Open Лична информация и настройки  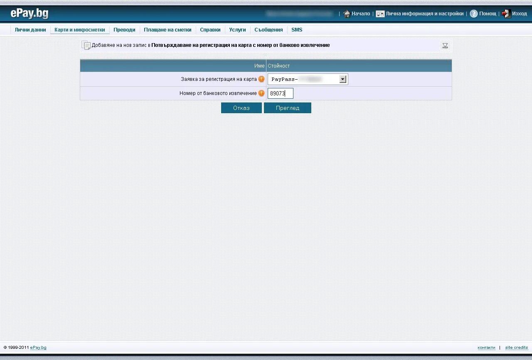pyautogui.click(x=425, y=14)
